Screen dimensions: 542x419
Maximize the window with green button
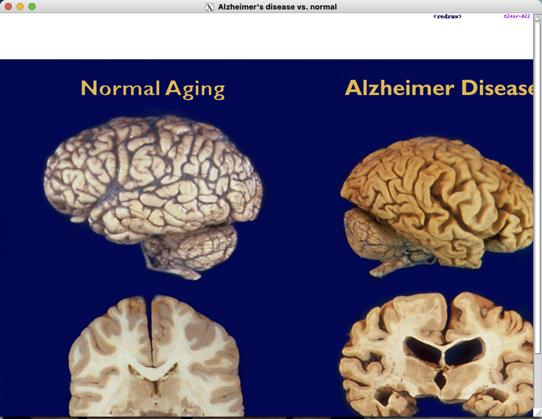pos(32,7)
